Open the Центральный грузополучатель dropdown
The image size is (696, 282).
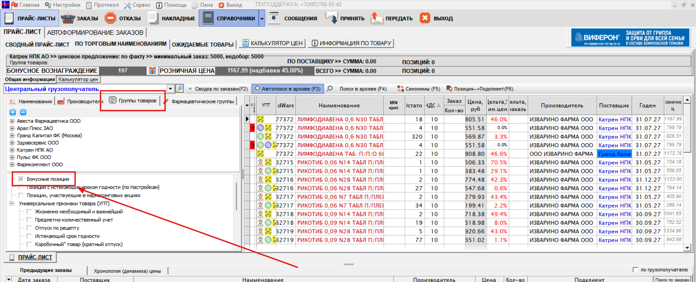point(170,89)
